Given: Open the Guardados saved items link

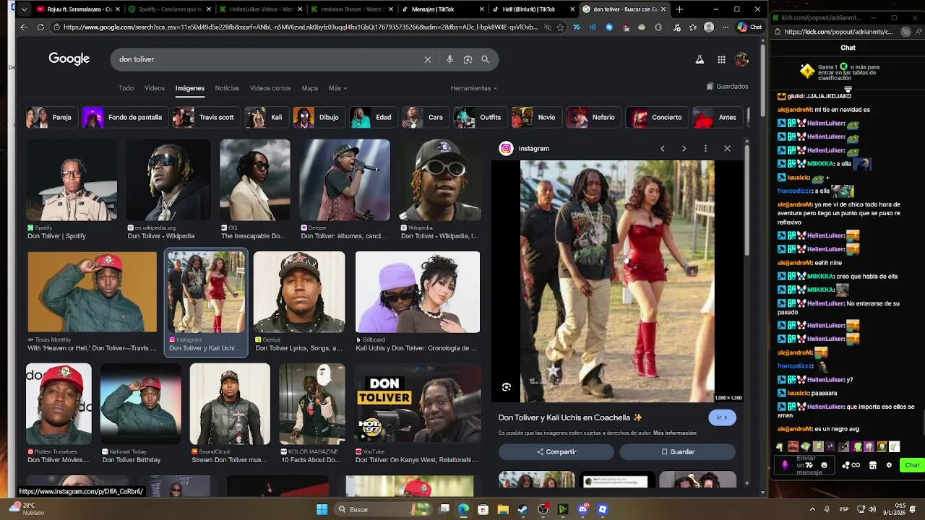Looking at the screenshot, I should click(727, 87).
